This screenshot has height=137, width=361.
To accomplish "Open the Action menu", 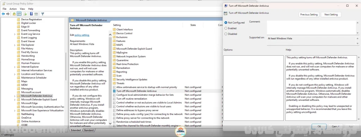I will click(13, 9).
